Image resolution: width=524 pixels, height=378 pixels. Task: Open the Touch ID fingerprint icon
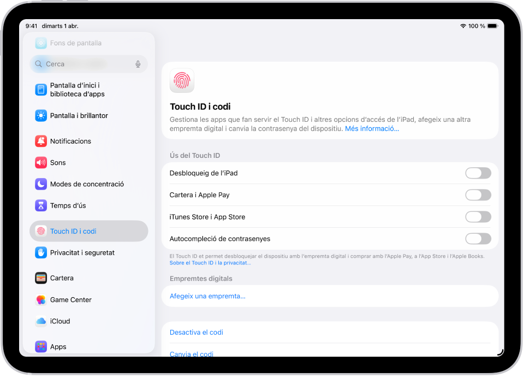click(181, 80)
